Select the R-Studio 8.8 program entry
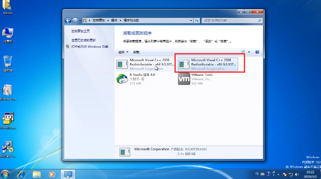Viewport: 321px width, 179px height. (145, 79)
